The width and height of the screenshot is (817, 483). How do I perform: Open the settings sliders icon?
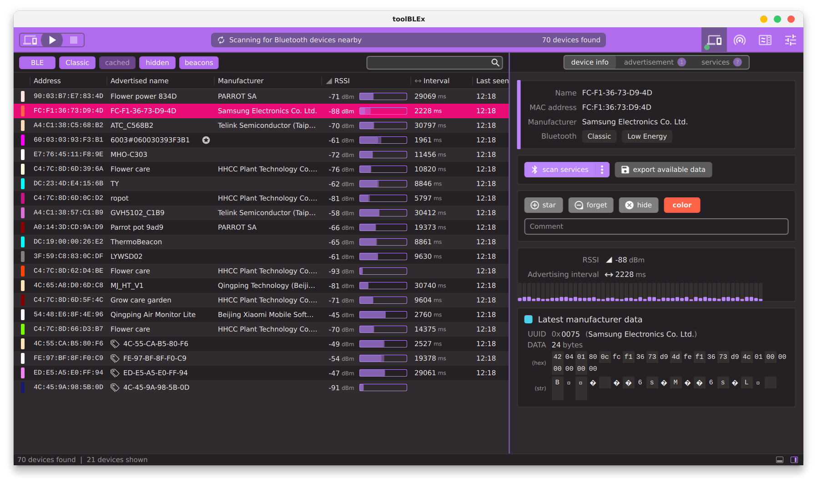click(x=791, y=40)
